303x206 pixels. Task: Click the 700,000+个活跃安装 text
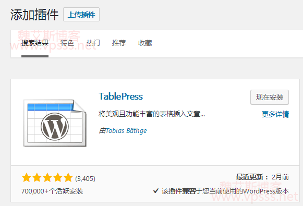(52, 191)
